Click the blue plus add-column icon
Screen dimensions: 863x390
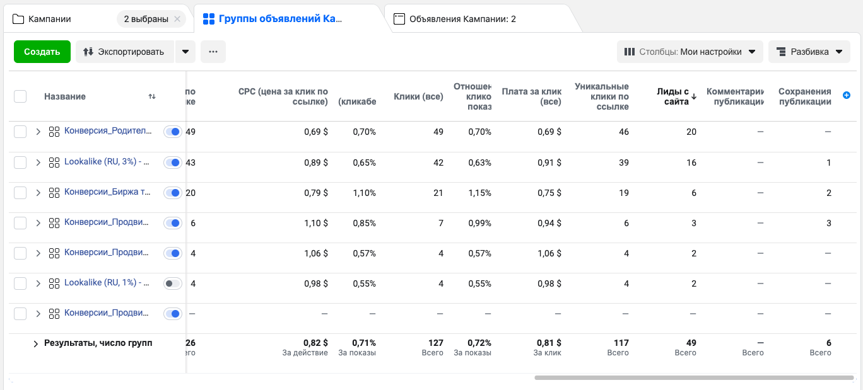tap(847, 95)
